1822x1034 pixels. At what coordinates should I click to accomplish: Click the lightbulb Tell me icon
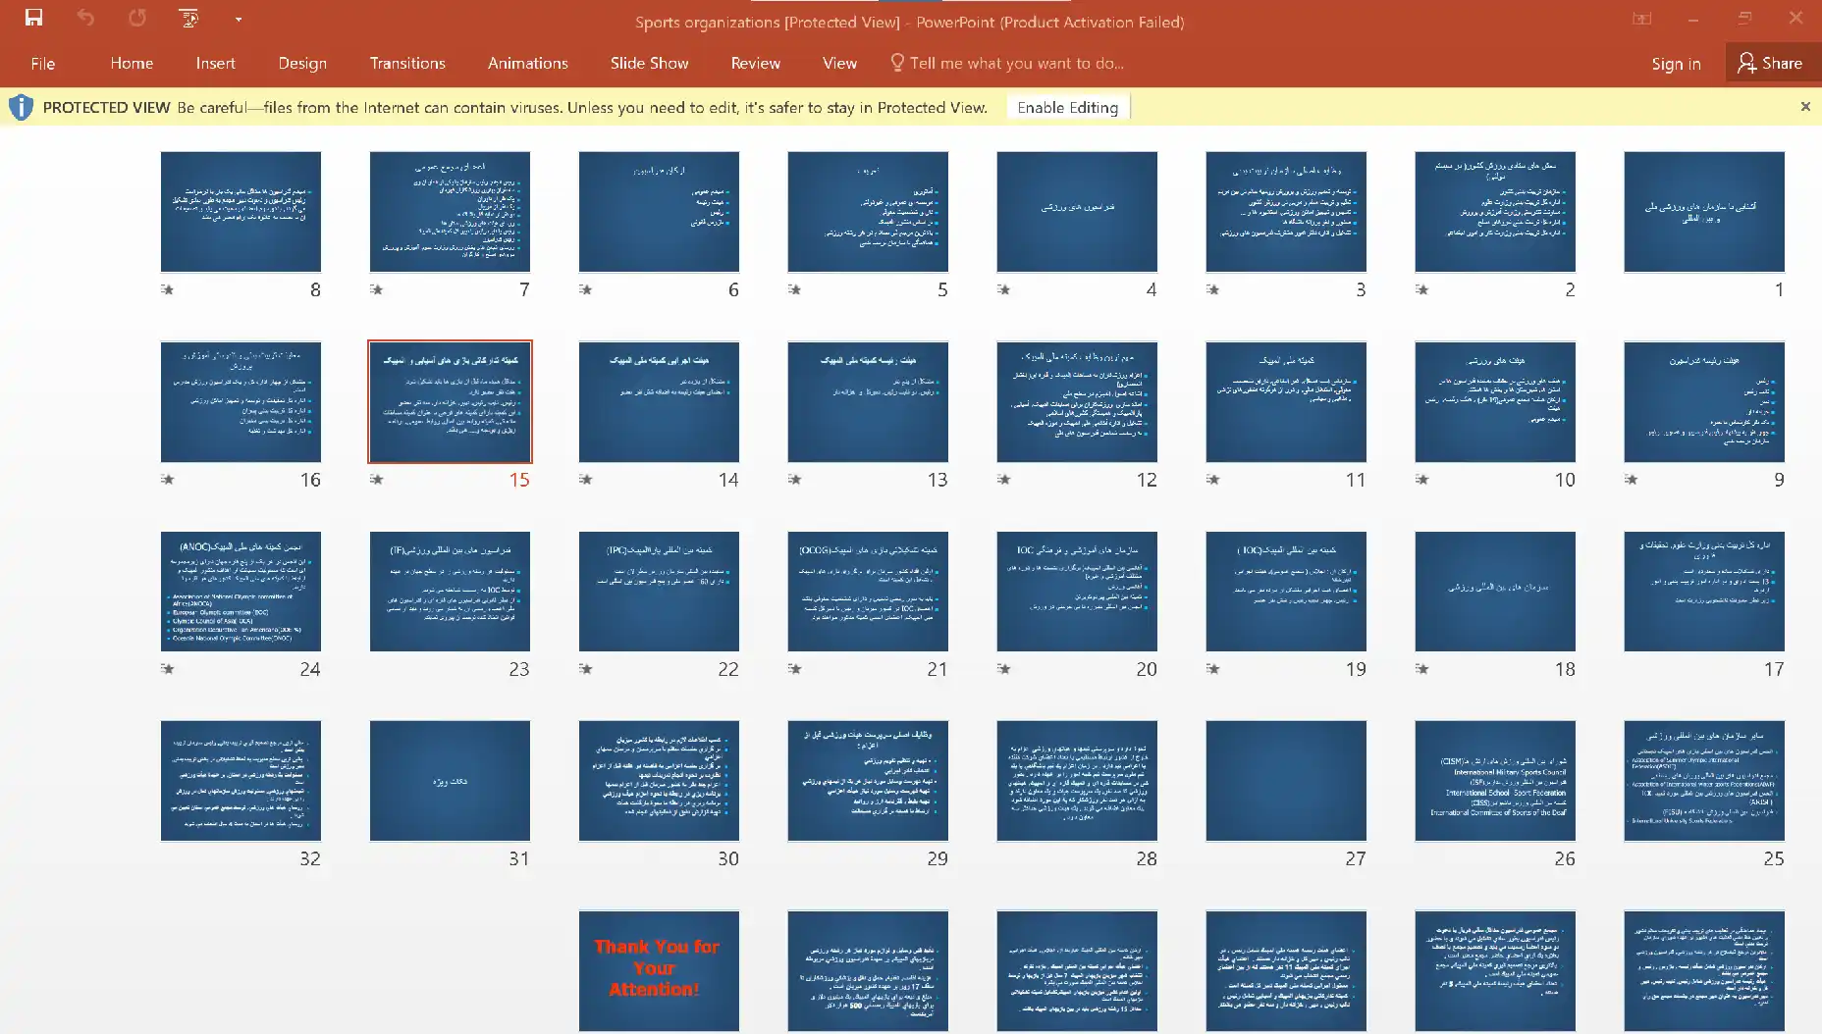[896, 63]
